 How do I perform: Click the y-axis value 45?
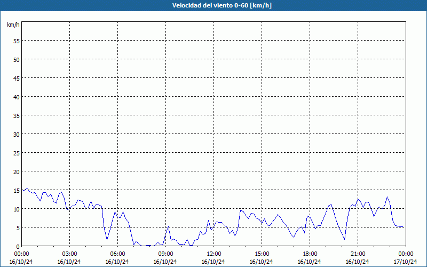(x=17, y=78)
